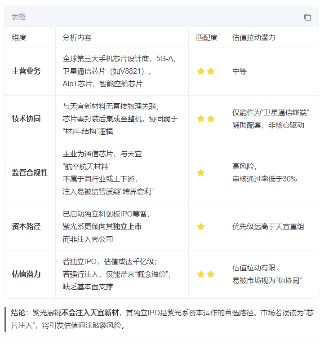Click text 主业为通信芯片,与天宜
The width and height of the screenshot is (324, 344).
click(x=102, y=154)
